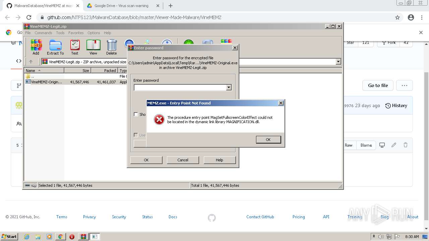
Task: Click the Go to file button
Action: tap(378, 85)
